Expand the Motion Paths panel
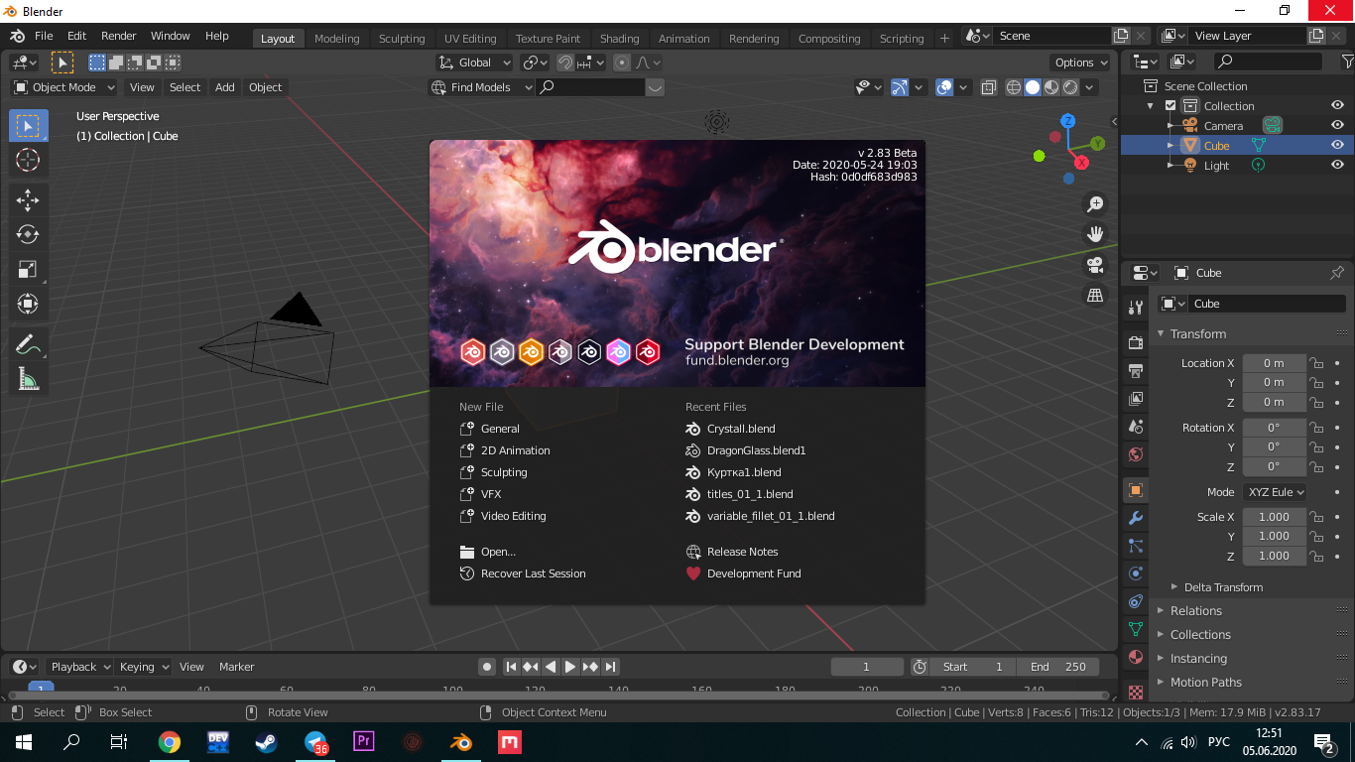 [x=1205, y=683]
